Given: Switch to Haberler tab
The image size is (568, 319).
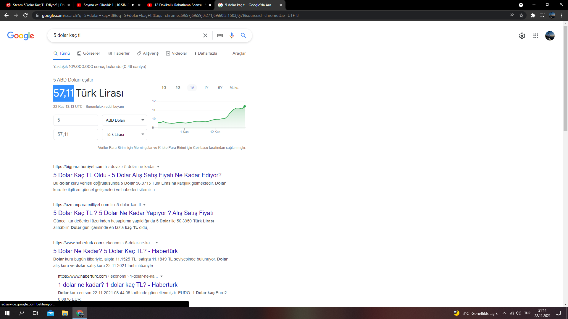Looking at the screenshot, I should point(119,53).
